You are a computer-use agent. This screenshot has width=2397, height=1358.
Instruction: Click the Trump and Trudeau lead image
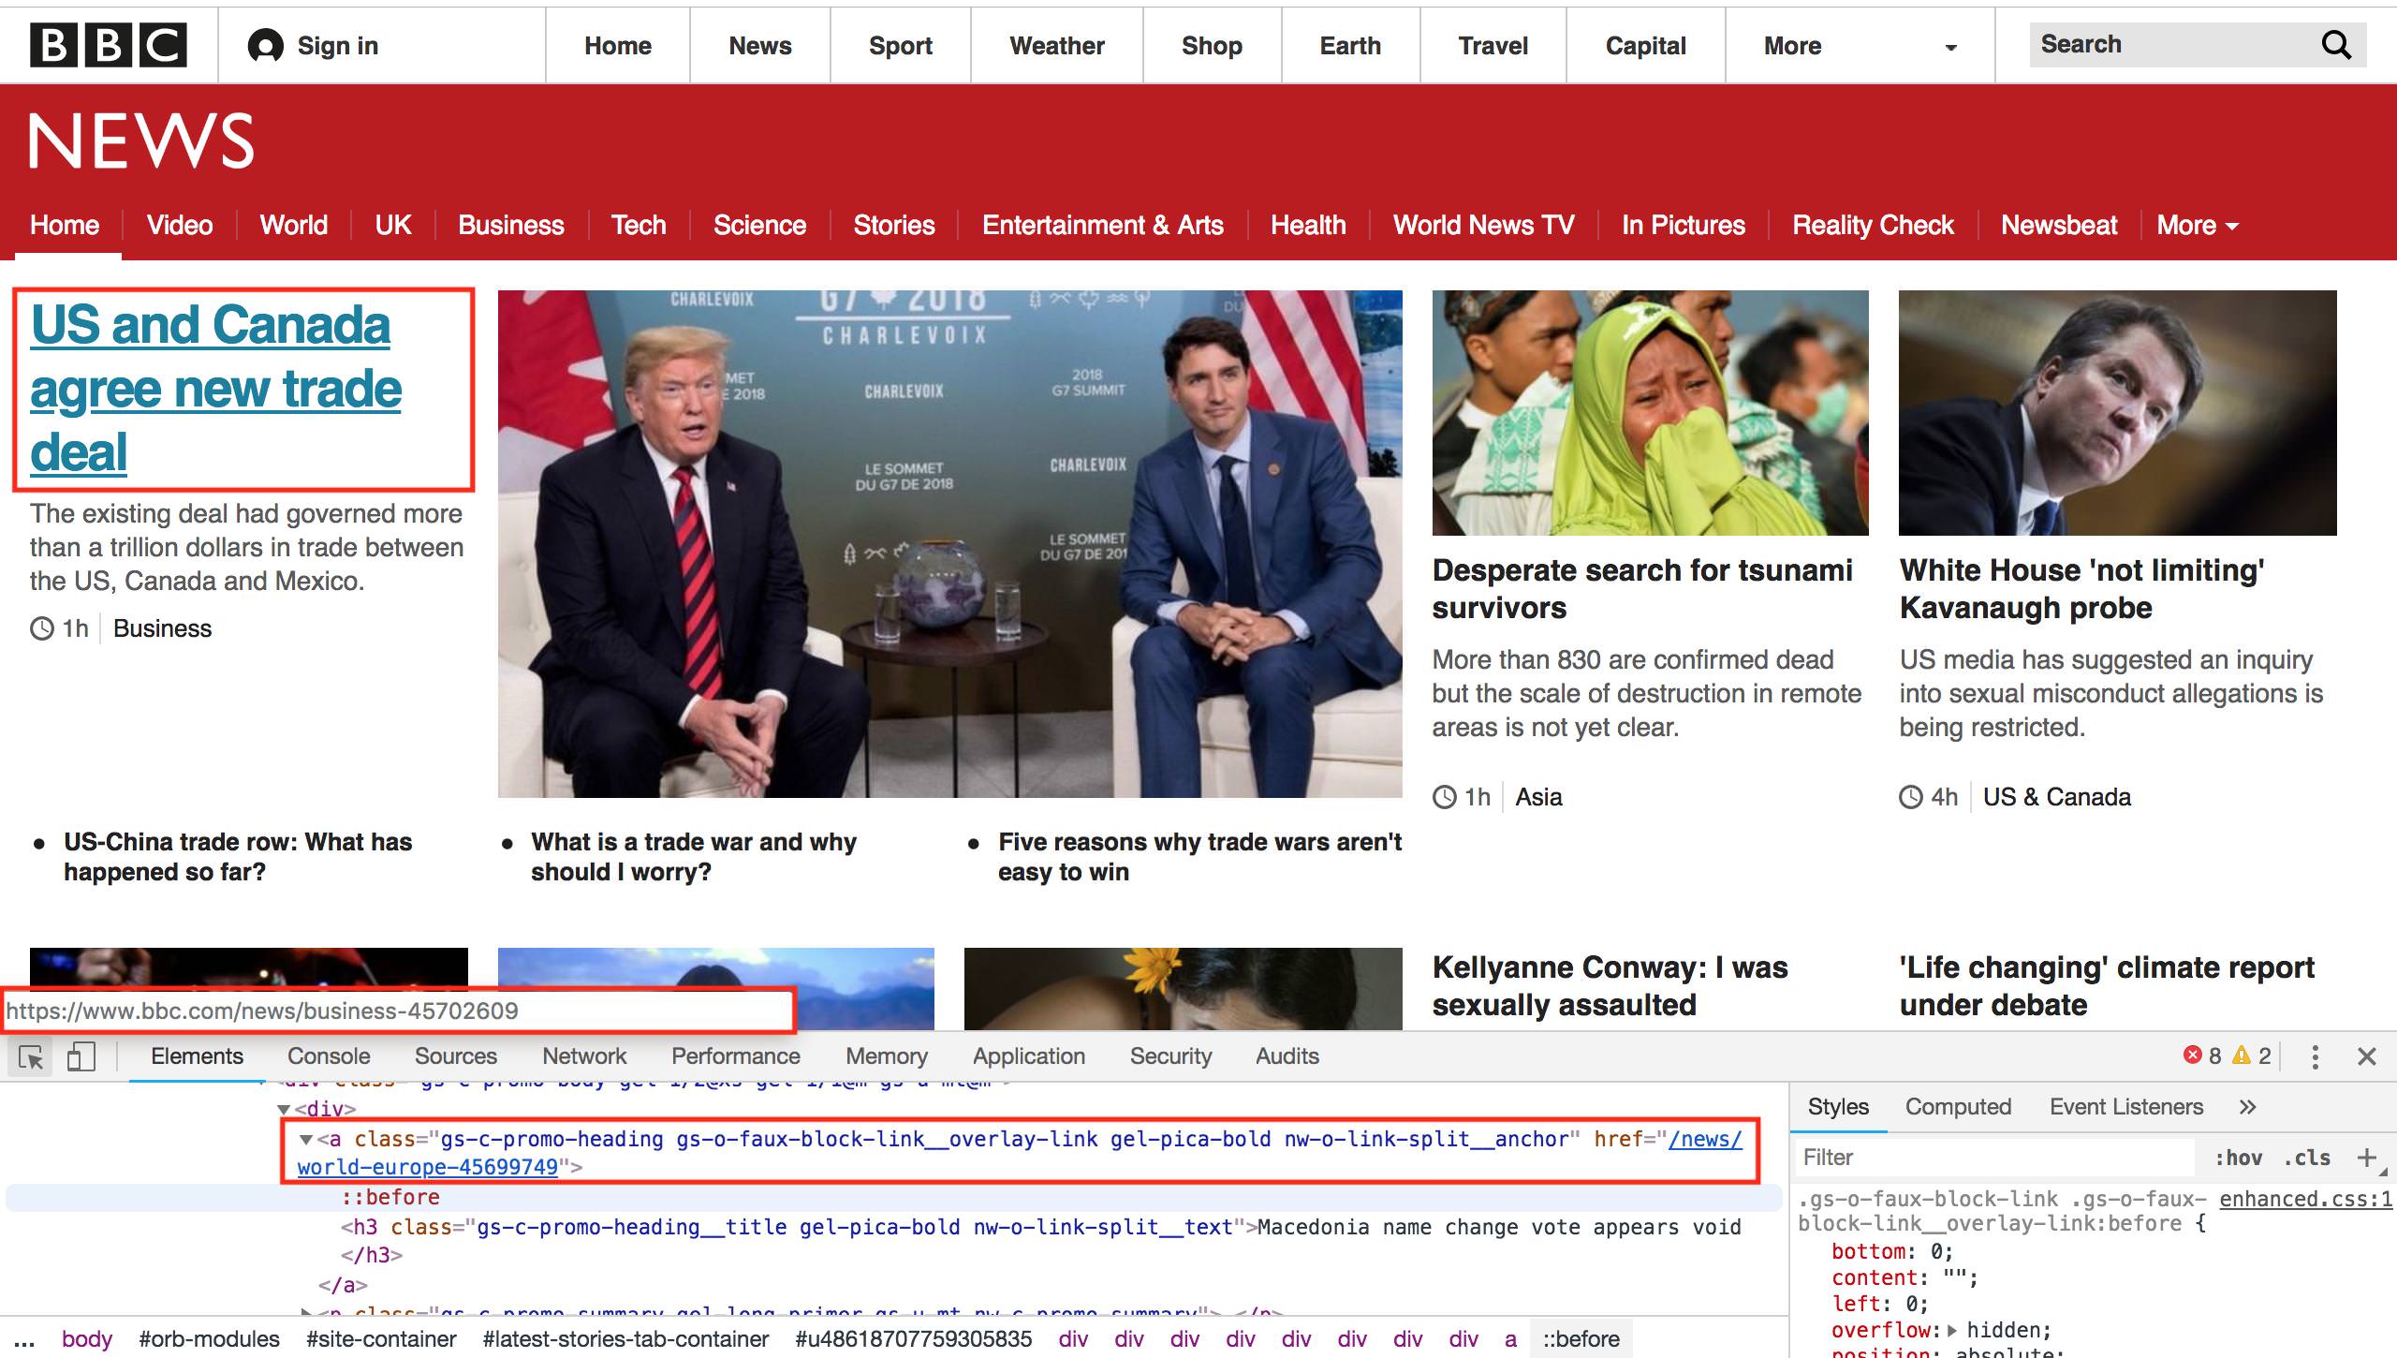pyautogui.click(x=950, y=544)
